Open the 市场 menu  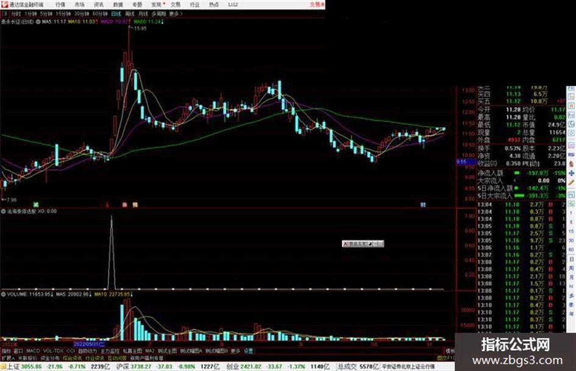coord(79,5)
